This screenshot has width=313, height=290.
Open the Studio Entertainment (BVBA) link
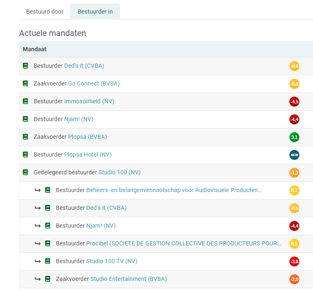tap(128, 279)
